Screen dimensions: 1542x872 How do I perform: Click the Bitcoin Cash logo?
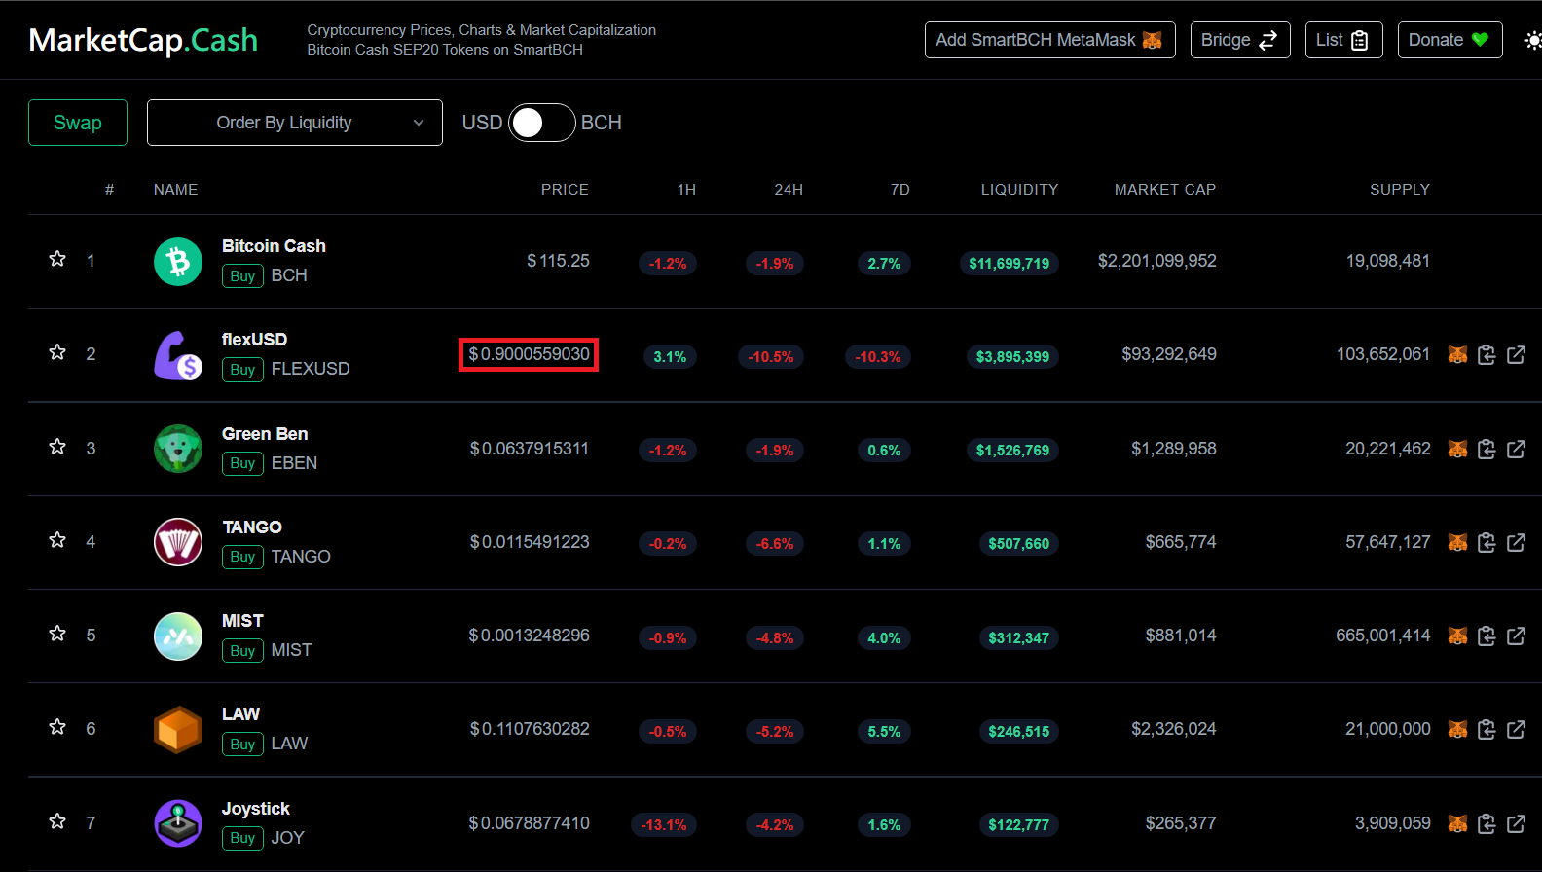point(178,262)
